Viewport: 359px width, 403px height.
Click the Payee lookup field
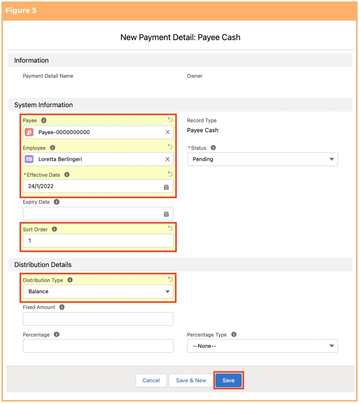click(98, 132)
